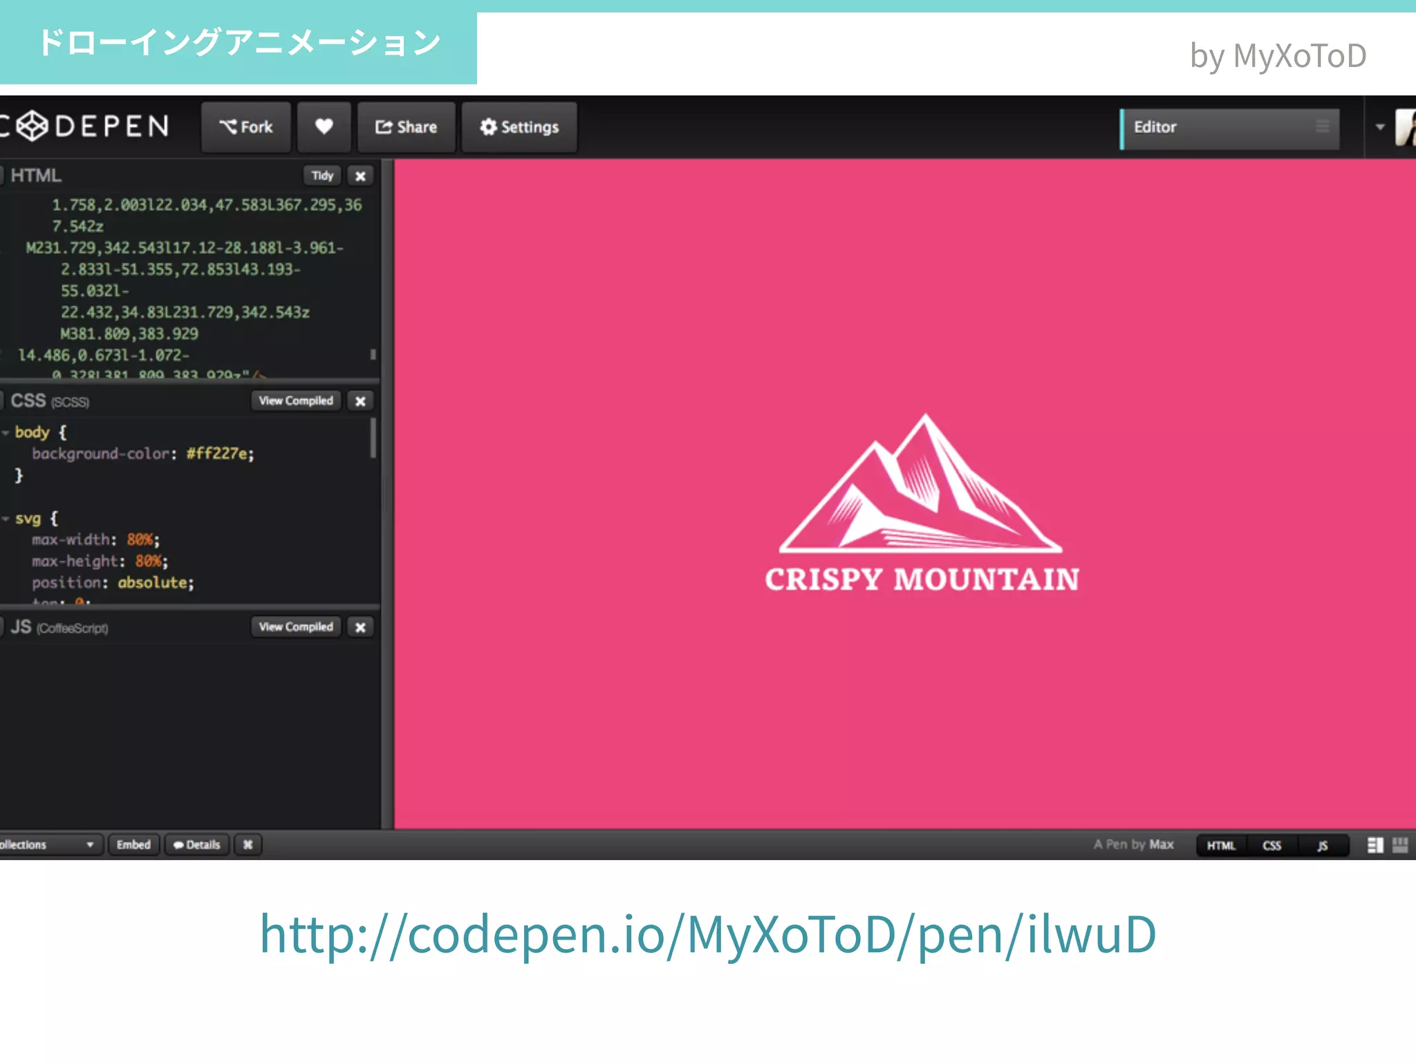
Task: Toggle the HTML panel in footer
Action: (1221, 846)
